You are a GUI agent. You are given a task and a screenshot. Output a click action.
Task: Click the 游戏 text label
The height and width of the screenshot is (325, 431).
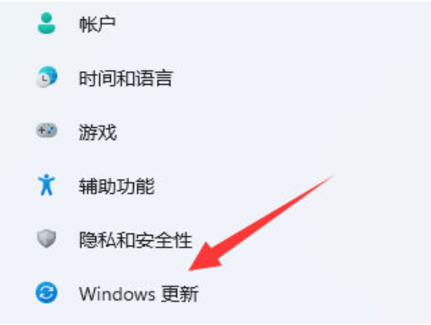98,132
